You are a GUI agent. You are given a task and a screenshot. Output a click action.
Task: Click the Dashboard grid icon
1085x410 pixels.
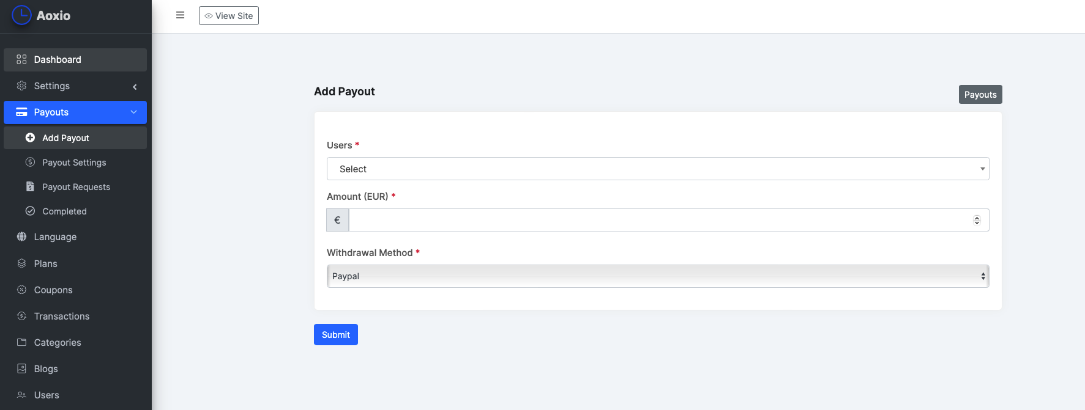tap(21, 59)
